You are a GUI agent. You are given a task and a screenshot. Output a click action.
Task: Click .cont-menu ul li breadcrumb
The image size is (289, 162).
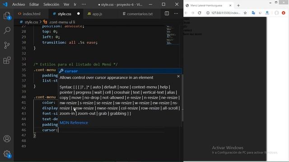(x=62, y=22)
